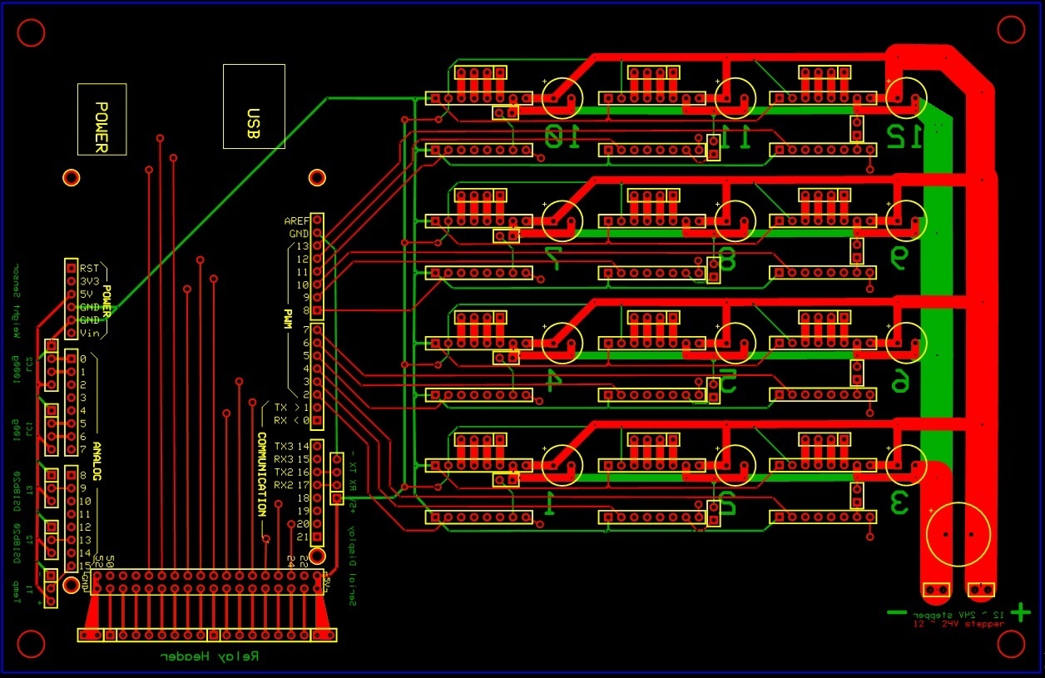Click the large green driver numeral 1
This screenshot has height=678, width=1045.
[550, 502]
